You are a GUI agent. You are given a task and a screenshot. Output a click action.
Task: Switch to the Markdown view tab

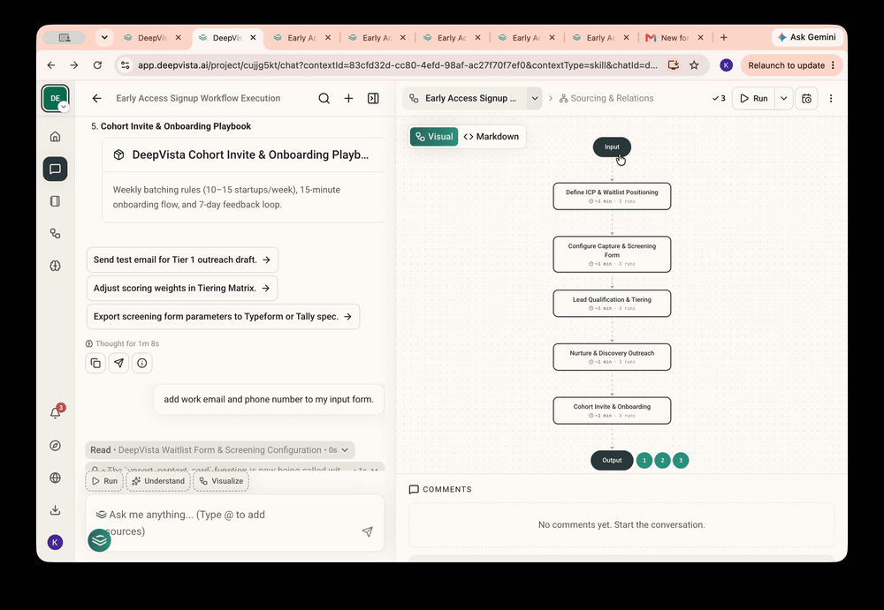491,137
